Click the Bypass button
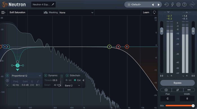197x109 pixels. 177,83
